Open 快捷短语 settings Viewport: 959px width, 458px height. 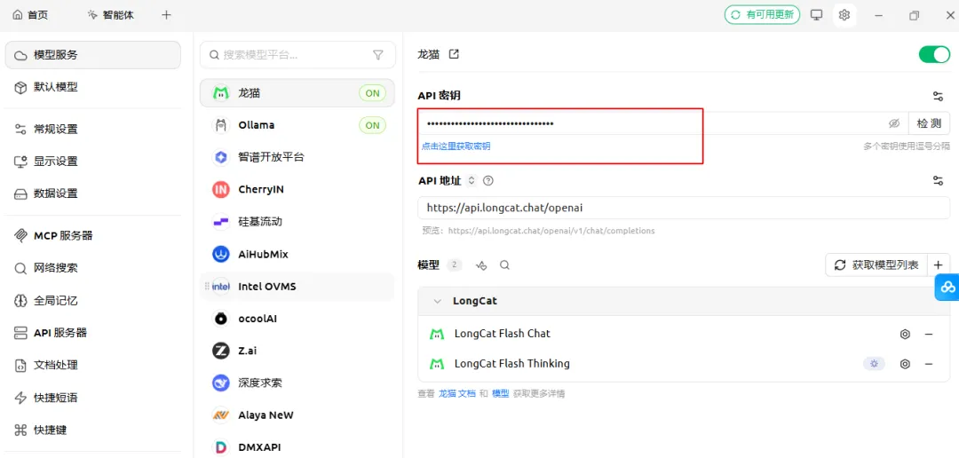93,398
